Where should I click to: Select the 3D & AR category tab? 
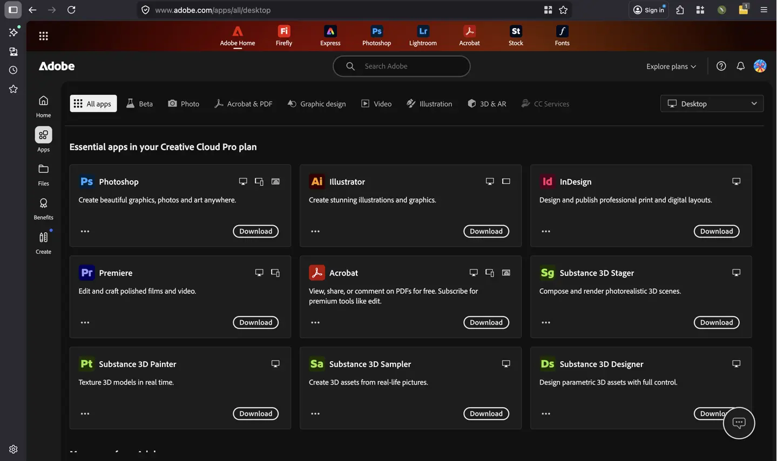point(487,104)
